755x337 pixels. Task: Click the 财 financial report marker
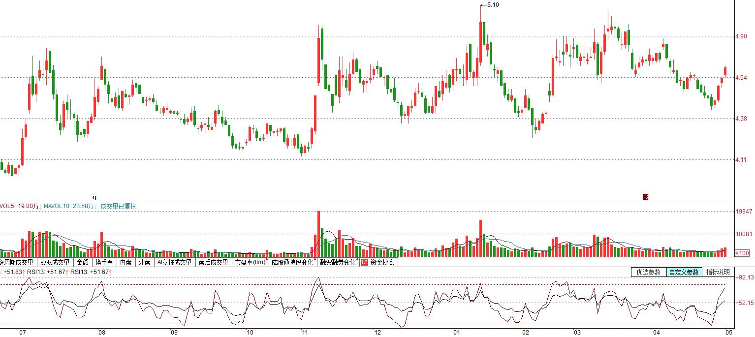[x=646, y=197]
